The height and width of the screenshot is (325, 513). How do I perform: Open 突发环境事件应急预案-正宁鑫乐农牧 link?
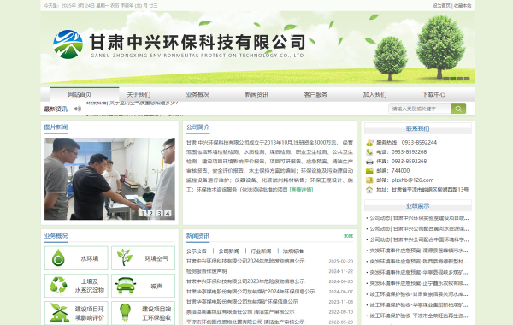(x=419, y=283)
